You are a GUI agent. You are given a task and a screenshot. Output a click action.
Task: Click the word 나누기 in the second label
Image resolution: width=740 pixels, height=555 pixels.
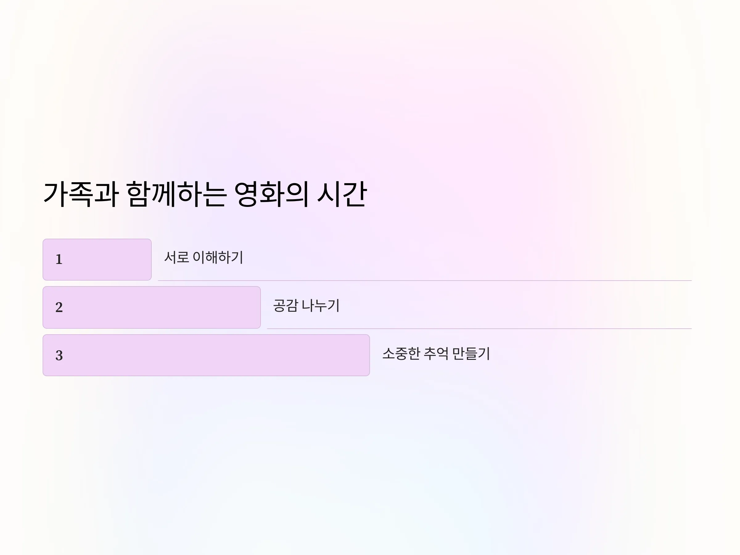click(x=320, y=306)
